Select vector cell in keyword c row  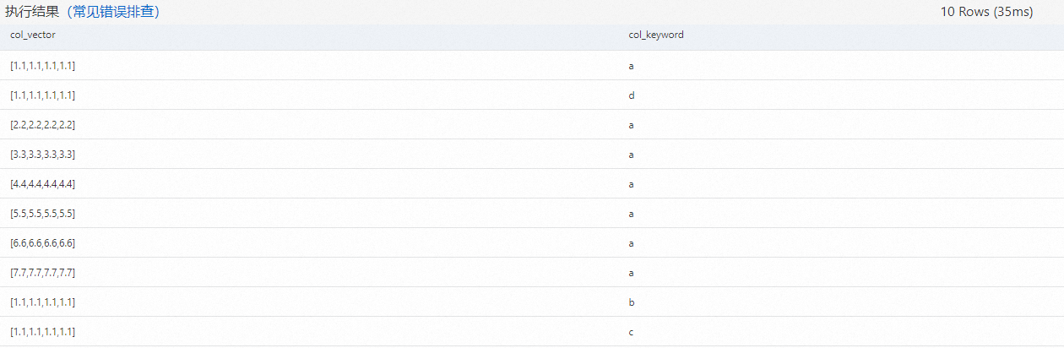pyautogui.click(x=43, y=332)
